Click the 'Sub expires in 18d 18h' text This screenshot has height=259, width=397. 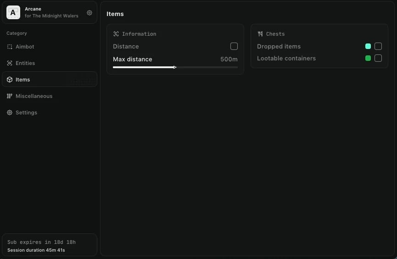coord(41,242)
